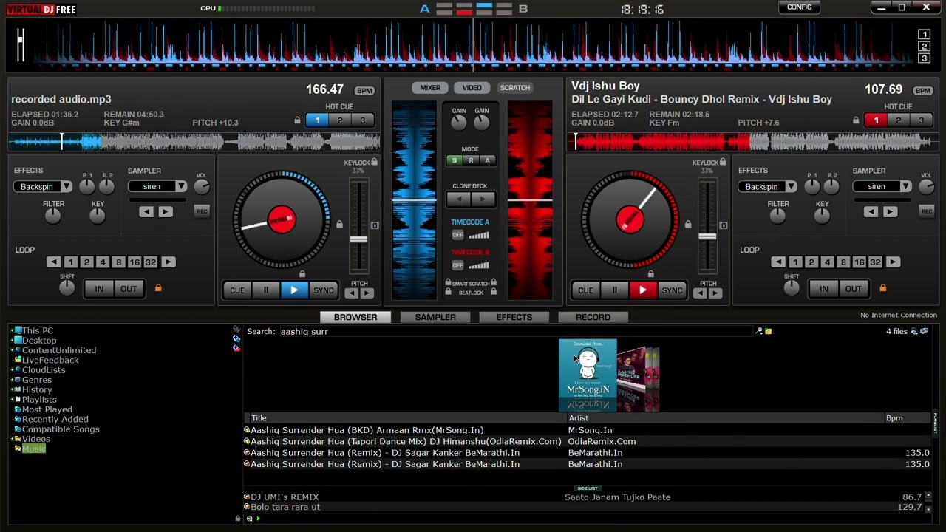Toggle sampler REC on left deck
Viewport: 946px width, 532px height.
pos(202,211)
